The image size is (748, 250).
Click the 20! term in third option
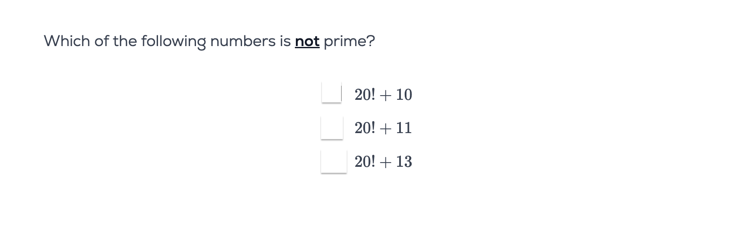[365, 161]
